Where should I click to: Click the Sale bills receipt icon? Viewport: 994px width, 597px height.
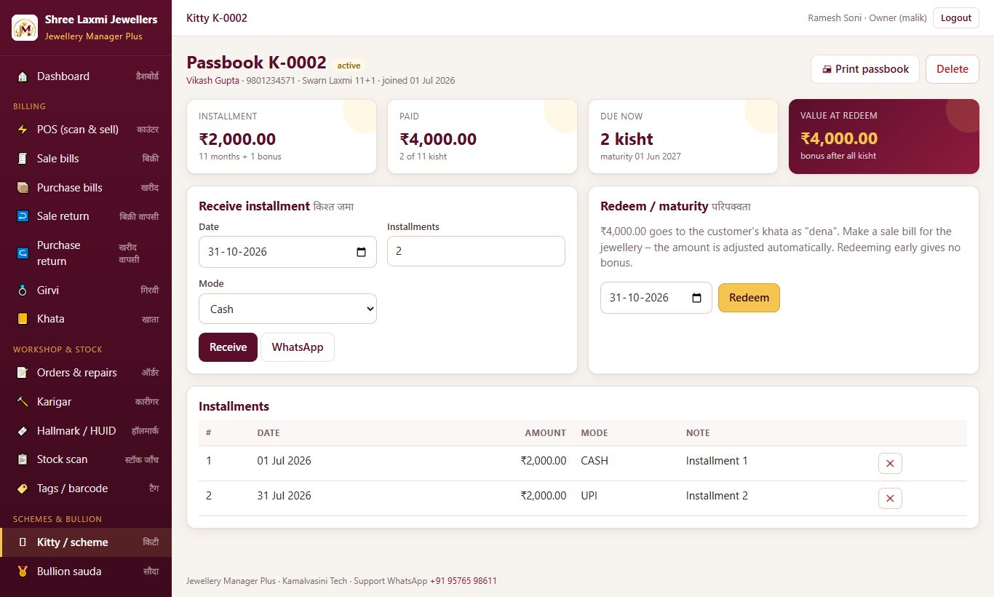click(23, 159)
